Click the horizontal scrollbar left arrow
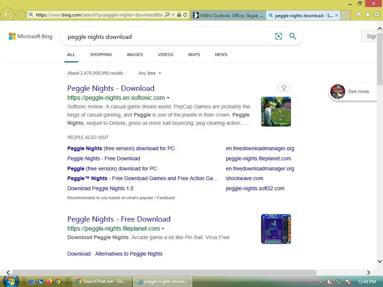The height and width of the screenshot is (287, 383). click(x=8, y=272)
